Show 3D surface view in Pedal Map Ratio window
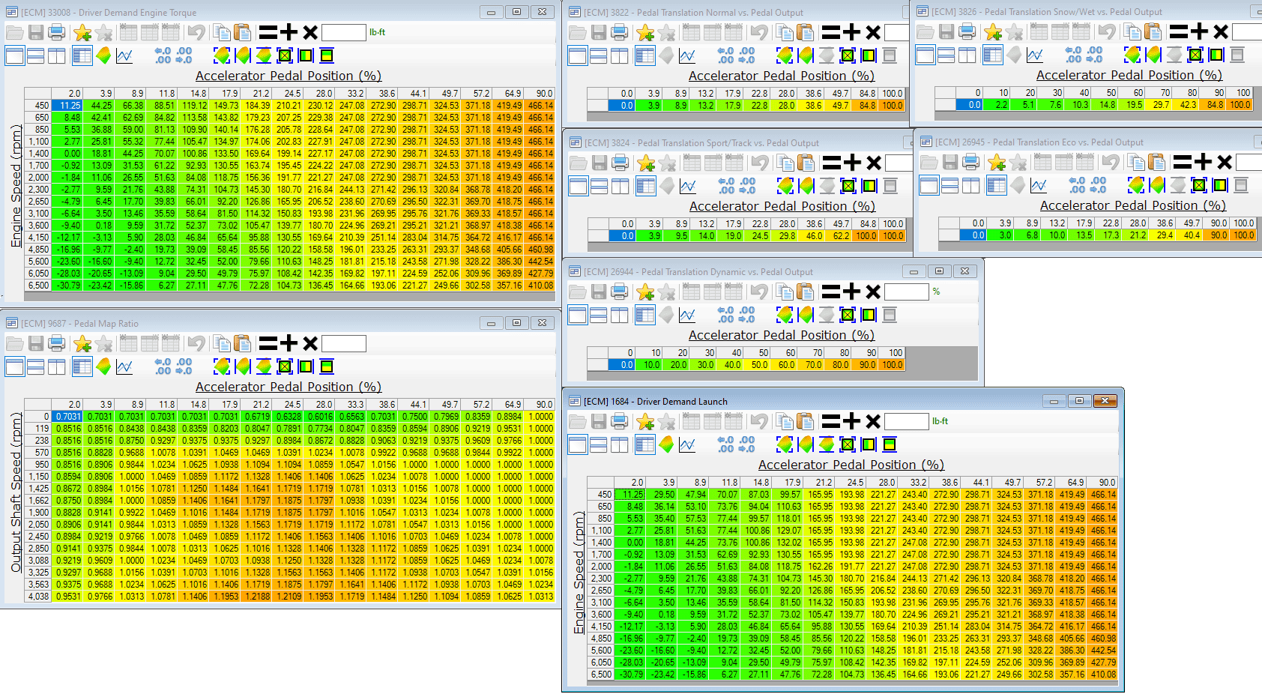1262x700 pixels. point(103,366)
